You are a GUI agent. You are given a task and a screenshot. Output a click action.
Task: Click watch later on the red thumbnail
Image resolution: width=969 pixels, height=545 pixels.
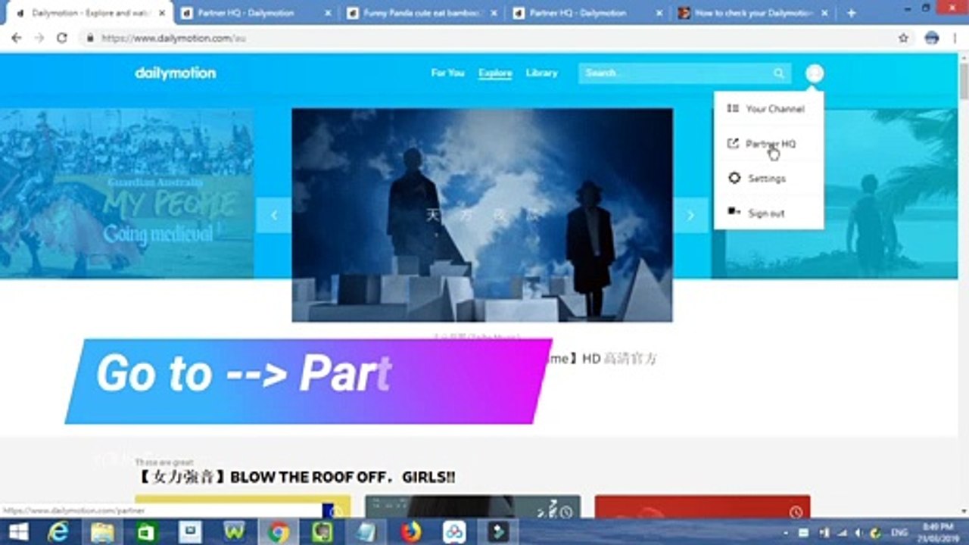pos(796,512)
